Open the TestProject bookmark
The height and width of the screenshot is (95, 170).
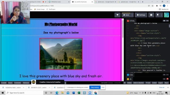pos(51,9)
